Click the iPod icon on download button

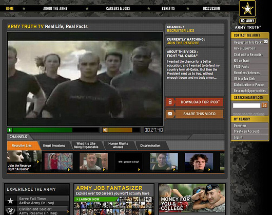pos(170,102)
